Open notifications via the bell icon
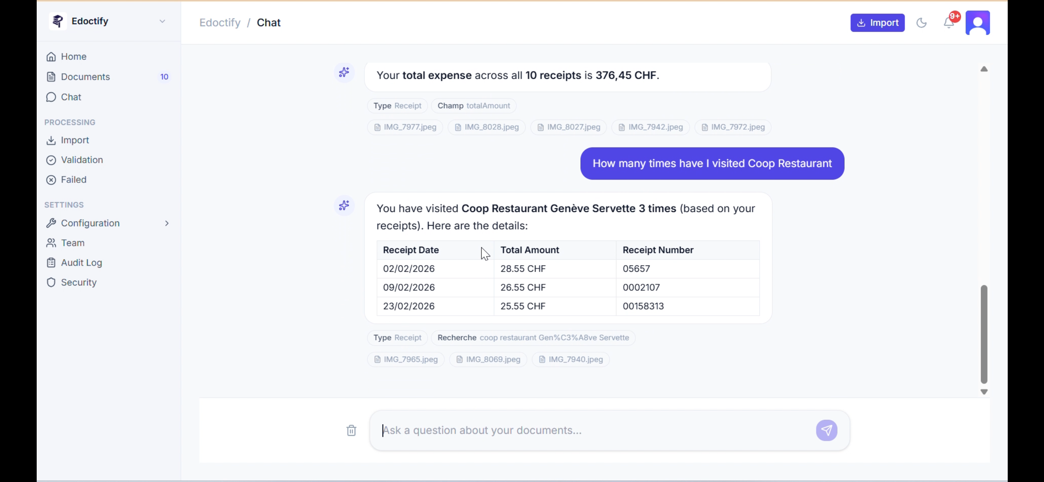The width and height of the screenshot is (1044, 482). [948, 23]
